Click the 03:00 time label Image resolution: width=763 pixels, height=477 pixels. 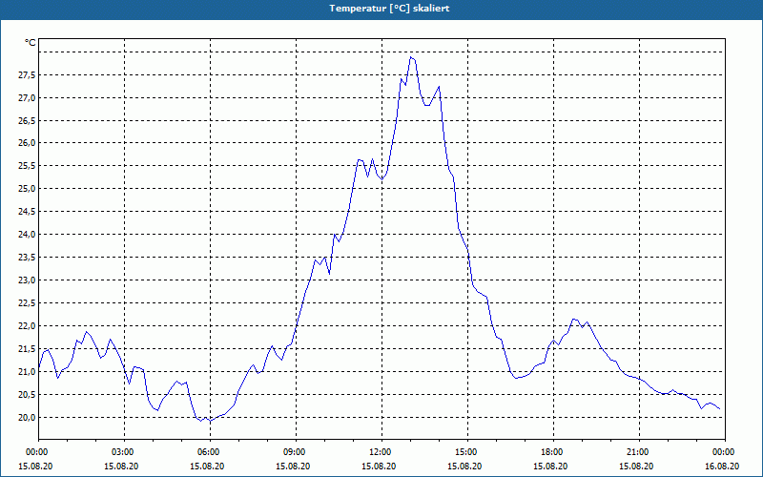pos(122,452)
